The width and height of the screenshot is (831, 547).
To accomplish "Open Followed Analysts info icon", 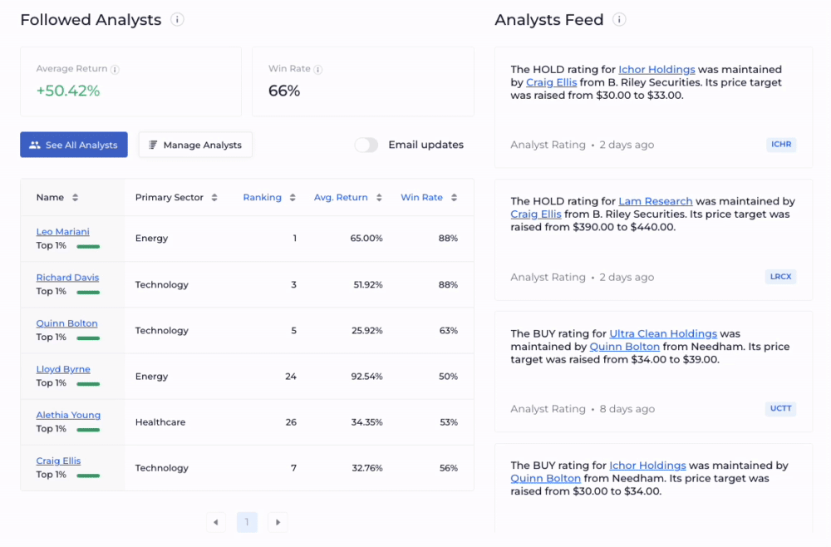I will pos(177,20).
